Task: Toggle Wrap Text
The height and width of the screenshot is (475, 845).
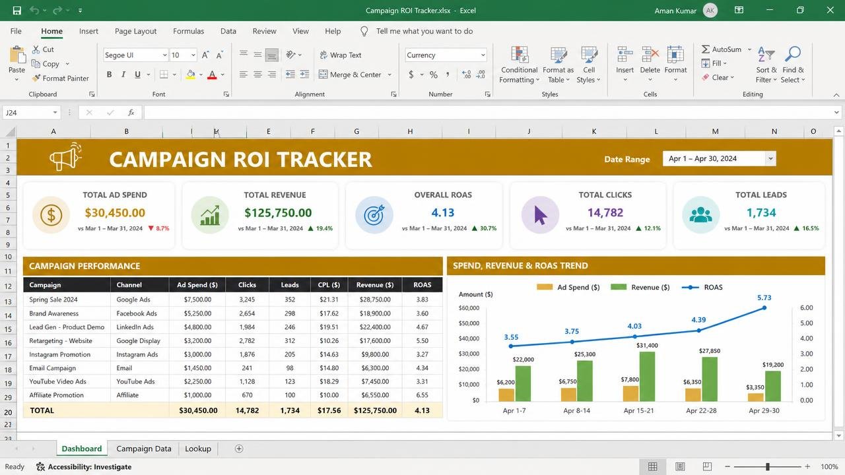Action: point(341,55)
